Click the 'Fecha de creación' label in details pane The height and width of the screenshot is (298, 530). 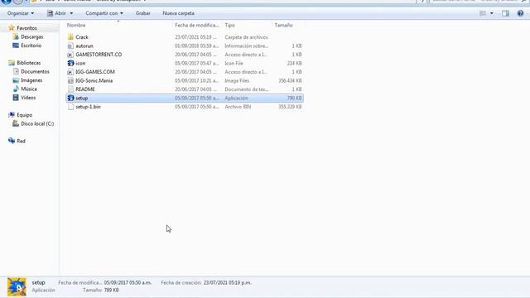181,283
